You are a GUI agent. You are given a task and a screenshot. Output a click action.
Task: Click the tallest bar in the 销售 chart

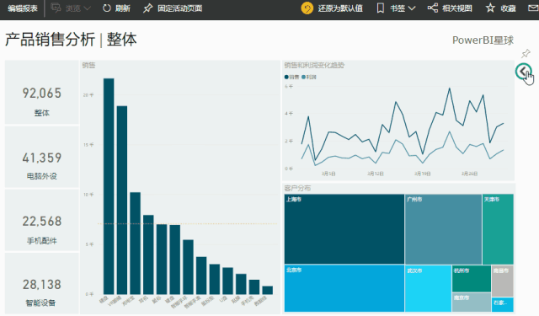point(109,186)
